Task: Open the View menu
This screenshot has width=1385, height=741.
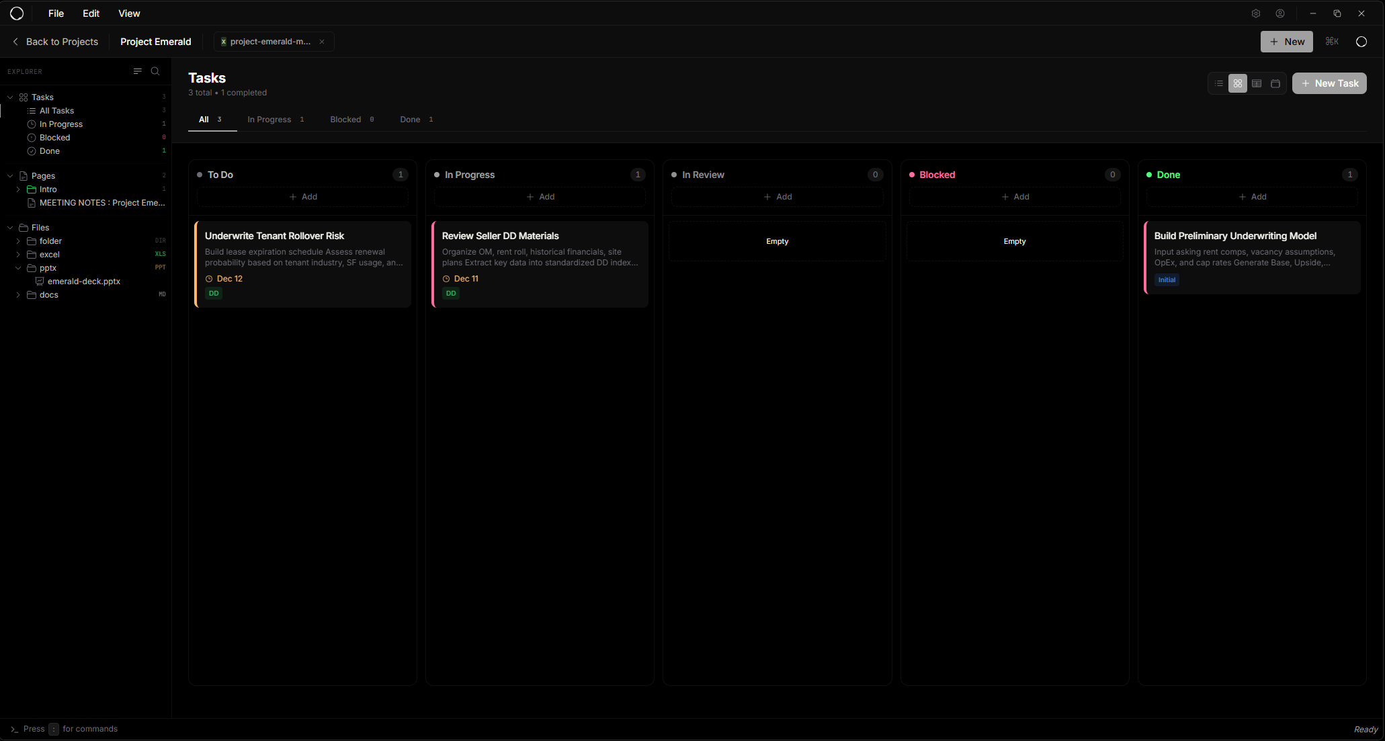Action: tap(128, 13)
